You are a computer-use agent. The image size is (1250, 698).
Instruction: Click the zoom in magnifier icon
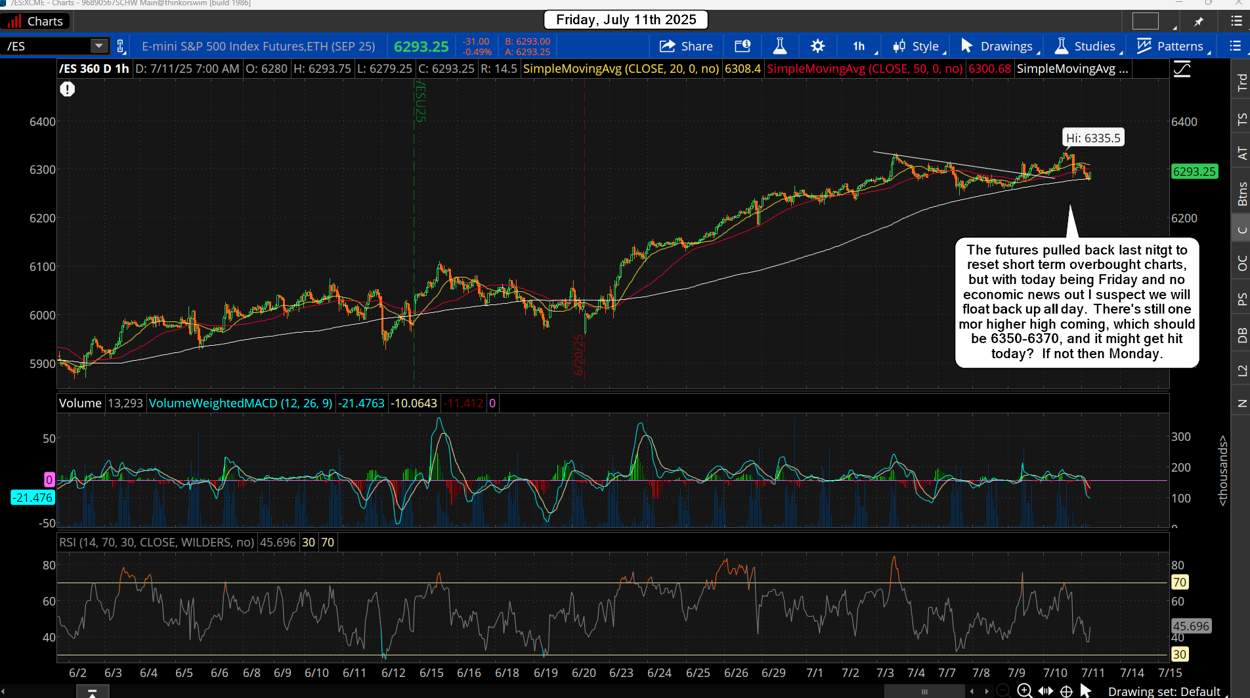[x=1025, y=691]
